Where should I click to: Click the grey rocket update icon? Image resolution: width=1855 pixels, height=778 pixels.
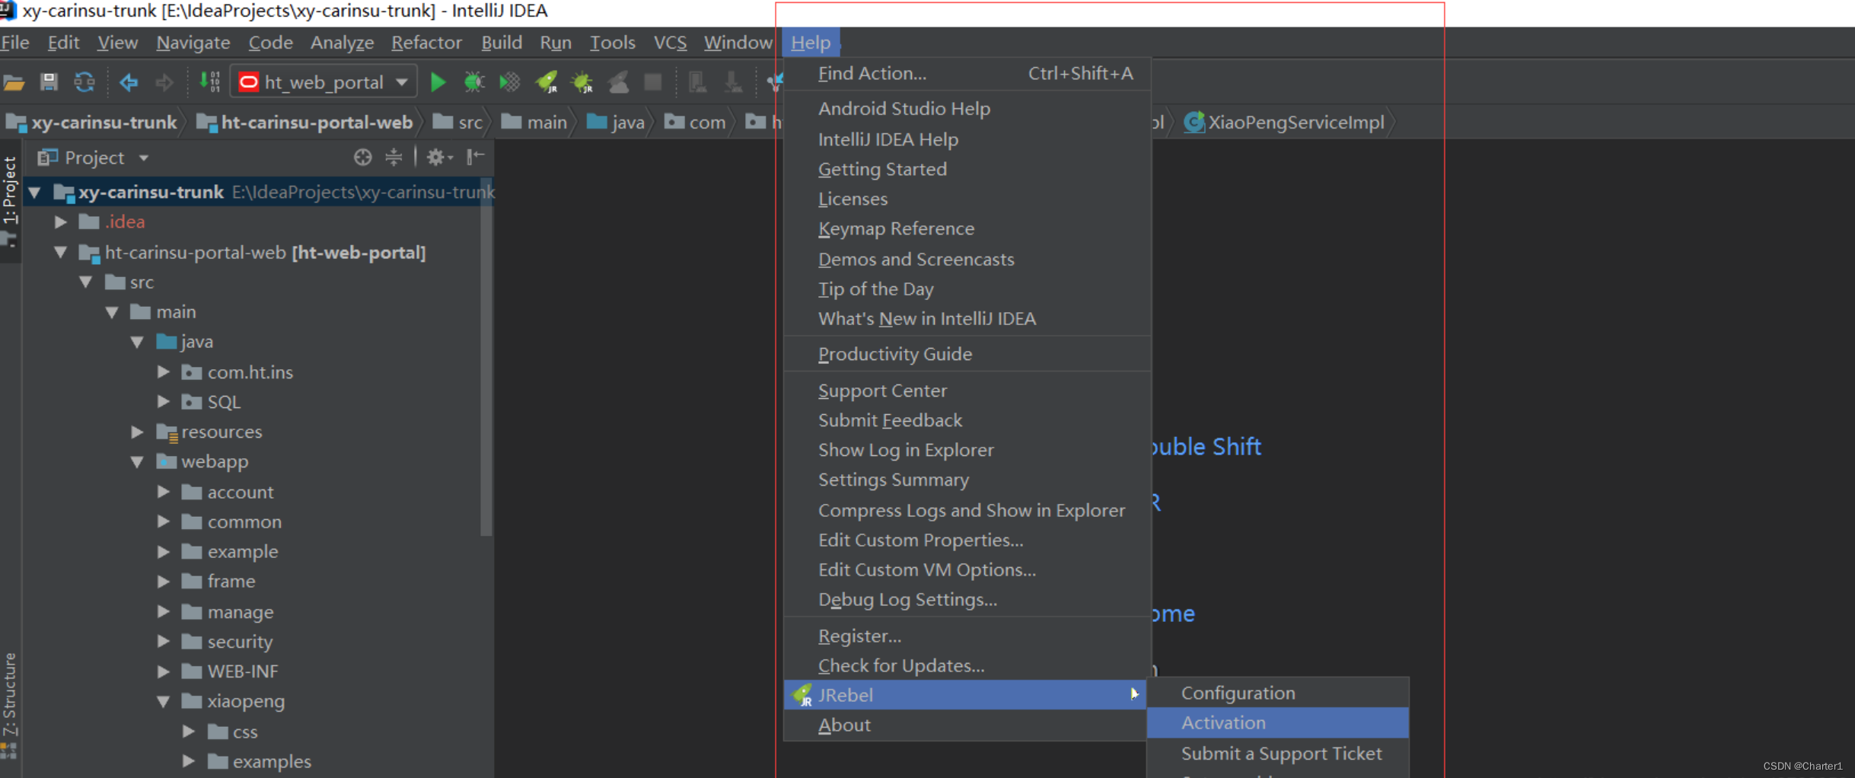coord(619,82)
